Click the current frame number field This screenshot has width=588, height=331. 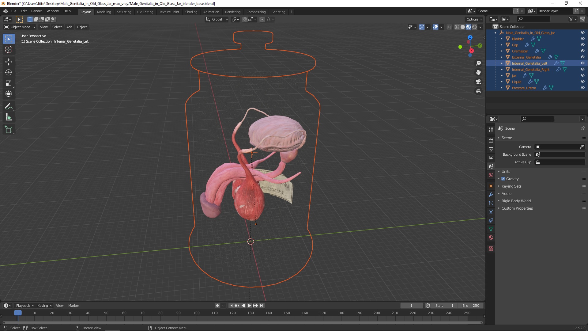coord(411,306)
